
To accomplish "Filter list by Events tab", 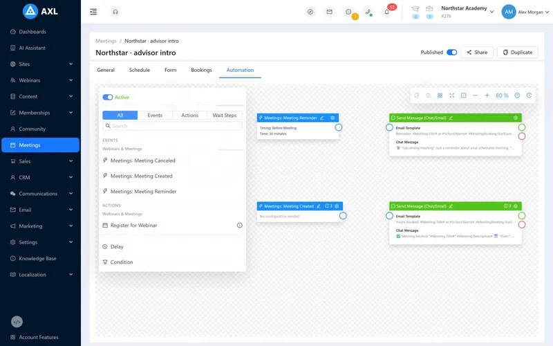I will click(155, 116).
